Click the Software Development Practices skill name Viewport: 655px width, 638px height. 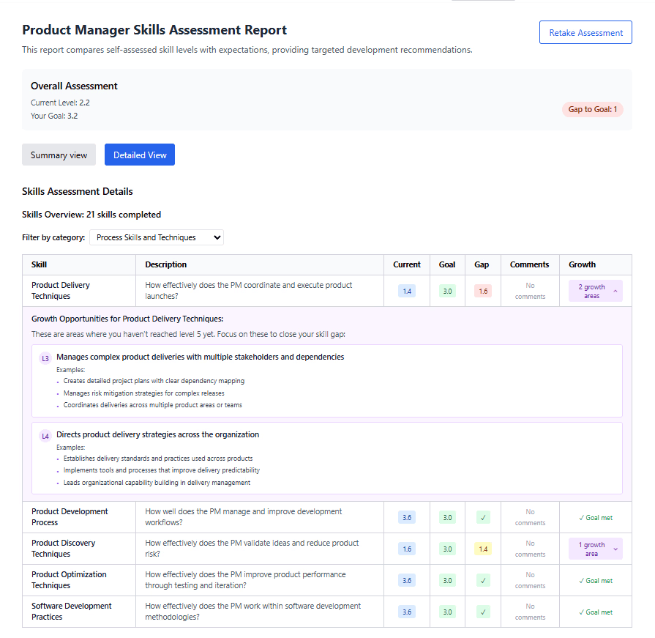(x=72, y=611)
